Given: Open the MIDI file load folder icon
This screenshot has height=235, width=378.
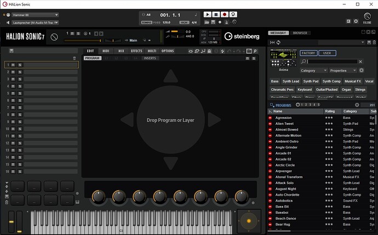Looking at the screenshot, I should click(x=207, y=22).
